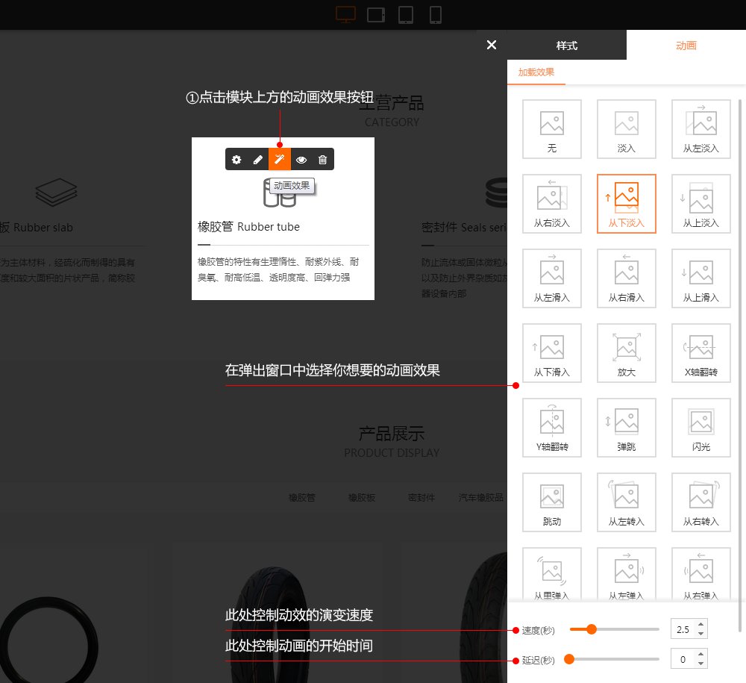Switch to desktop preview device icon
This screenshot has height=683, width=746.
(x=346, y=14)
